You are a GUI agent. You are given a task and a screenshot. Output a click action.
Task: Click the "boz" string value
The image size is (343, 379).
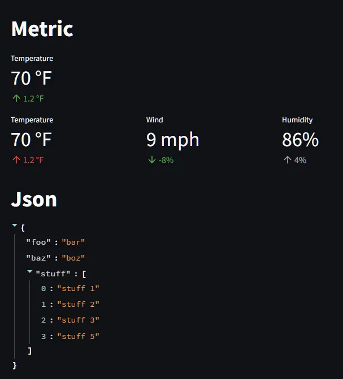[73, 258]
